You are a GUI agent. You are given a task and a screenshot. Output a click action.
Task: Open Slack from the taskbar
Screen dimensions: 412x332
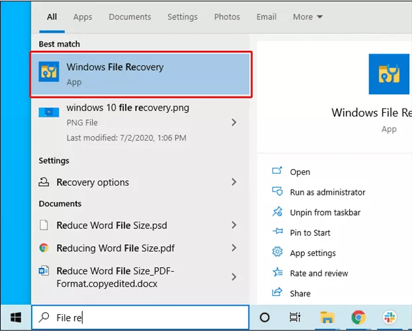pyautogui.click(x=390, y=317)
